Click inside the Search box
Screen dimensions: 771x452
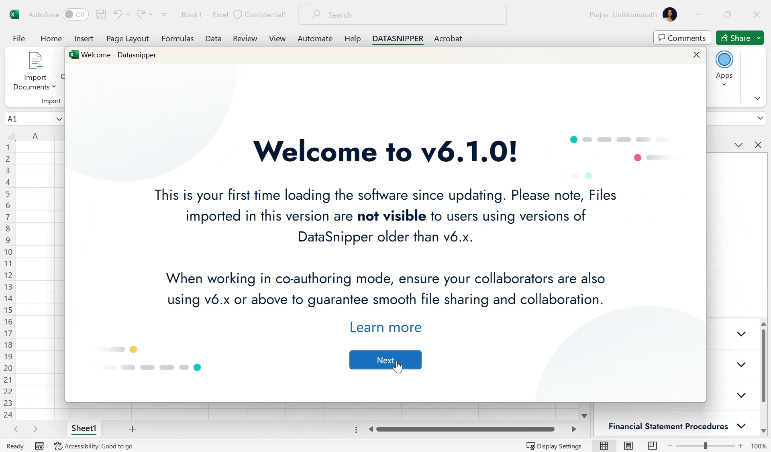[402, 14]
